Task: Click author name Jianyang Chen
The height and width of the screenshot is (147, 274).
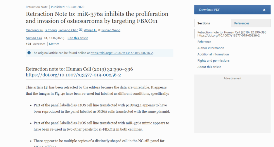Action: click(68, 30)
